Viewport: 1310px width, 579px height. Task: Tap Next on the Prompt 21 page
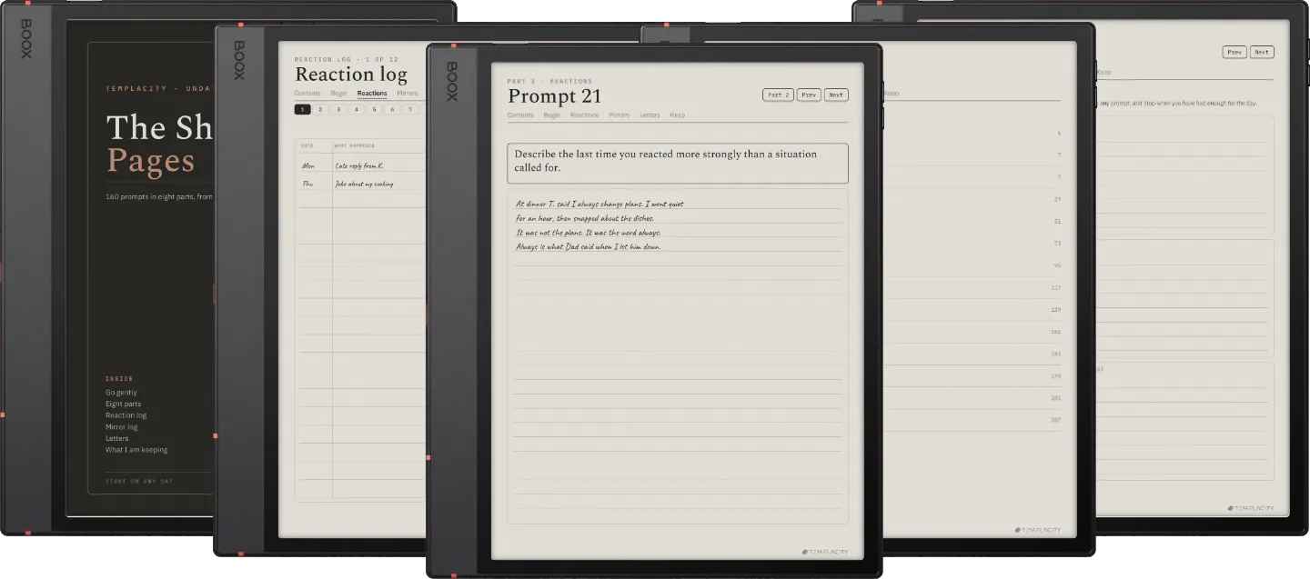(836, 95)
